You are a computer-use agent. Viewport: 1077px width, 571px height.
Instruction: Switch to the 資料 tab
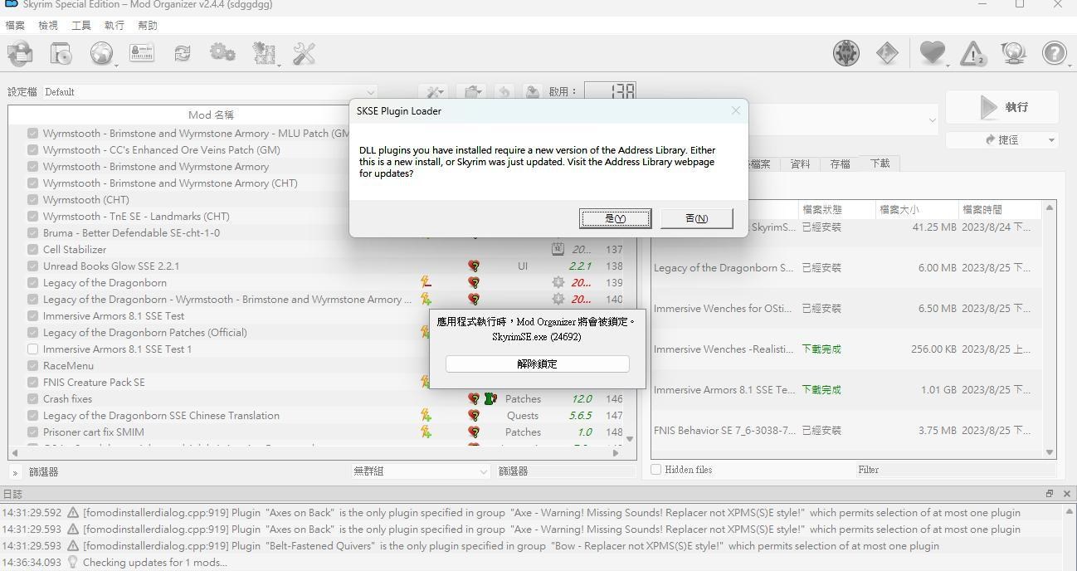tap(800, 163)
